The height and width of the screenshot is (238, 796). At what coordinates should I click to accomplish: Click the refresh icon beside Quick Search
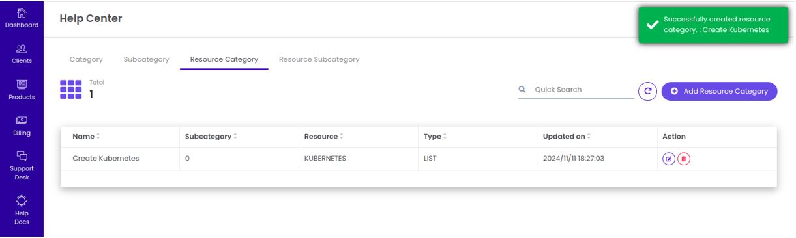(647, 92)
